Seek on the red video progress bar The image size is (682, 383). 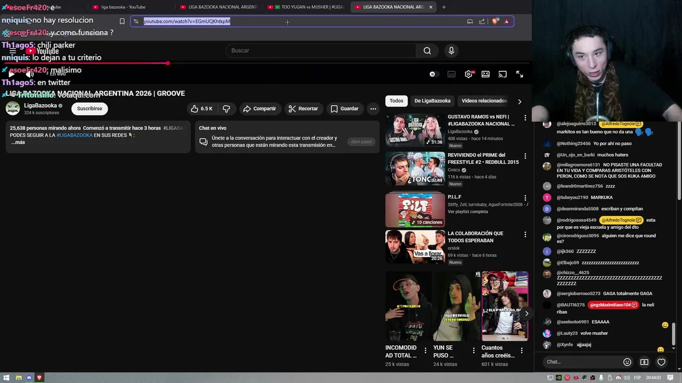(x=85, y=63)
